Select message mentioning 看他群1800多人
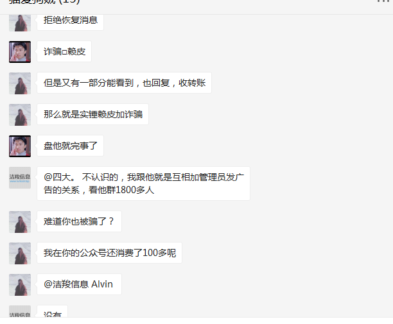Screen dimensions: 393x324 (x=143, y=183)
